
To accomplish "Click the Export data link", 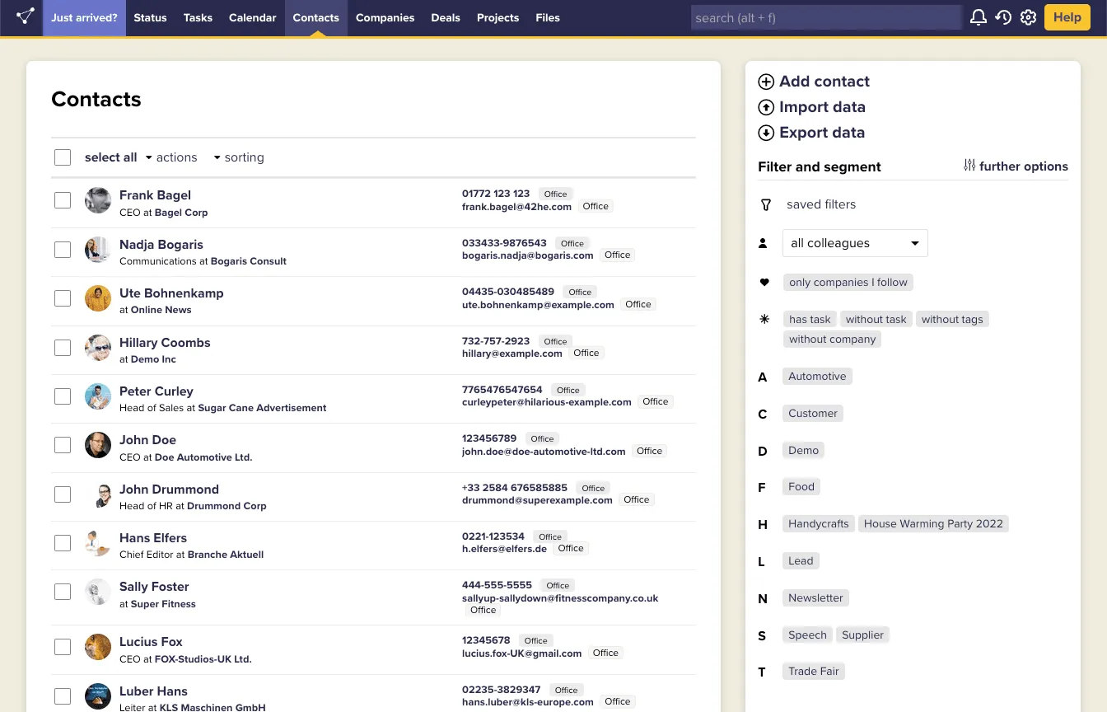I will [x=822, y=133].
